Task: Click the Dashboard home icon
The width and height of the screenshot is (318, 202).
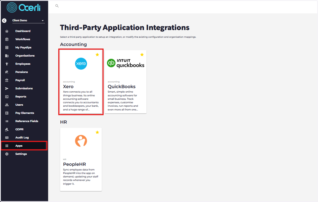Action: 7,31
